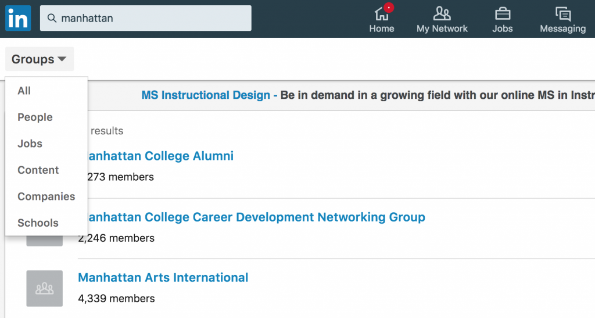Open Jobs via the briefcase icon

(x=503, y=19)
